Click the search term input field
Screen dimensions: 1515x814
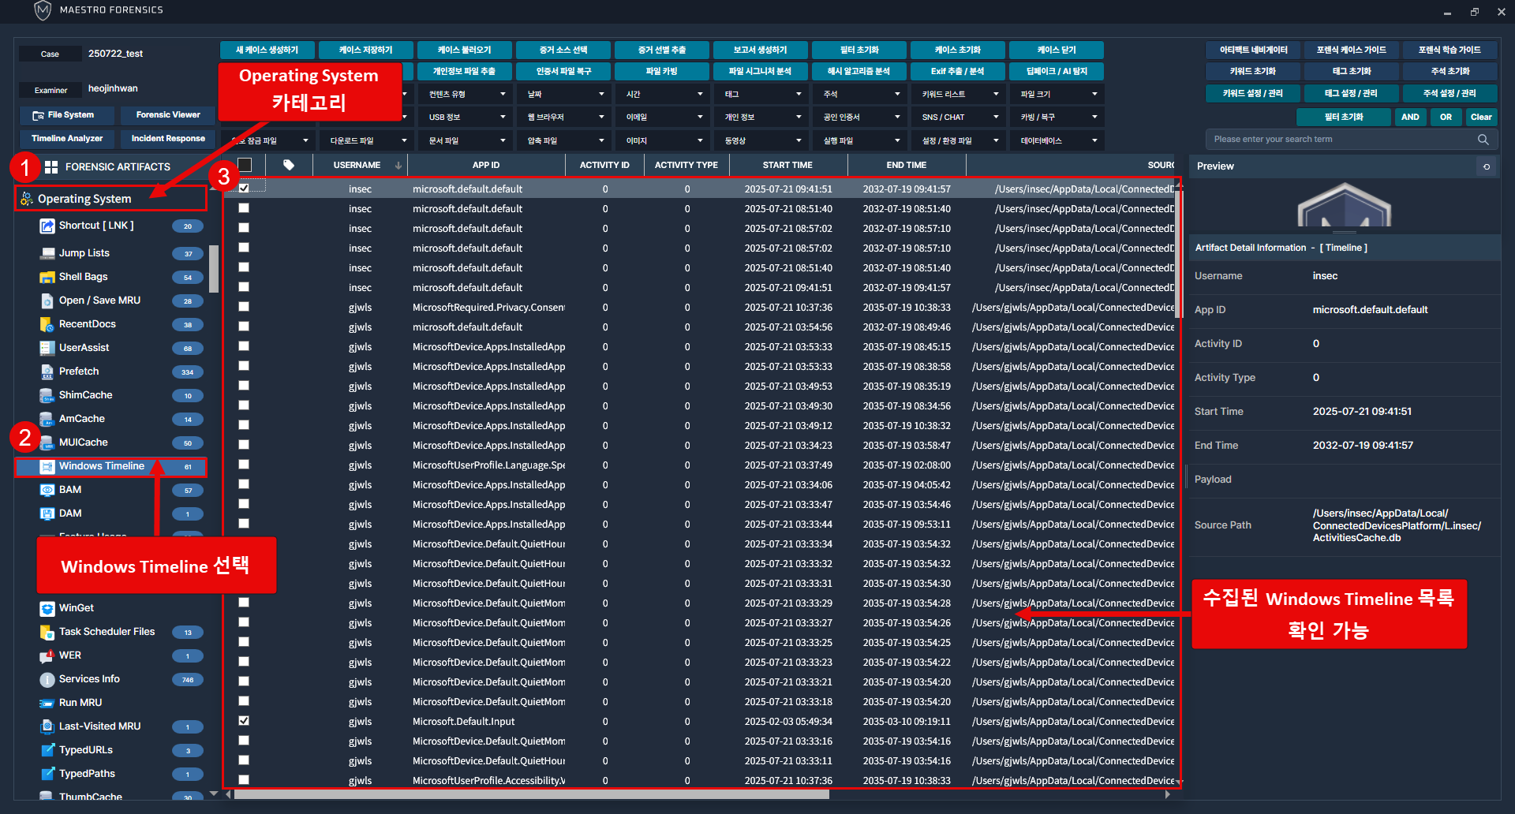tap(1341, 140)
